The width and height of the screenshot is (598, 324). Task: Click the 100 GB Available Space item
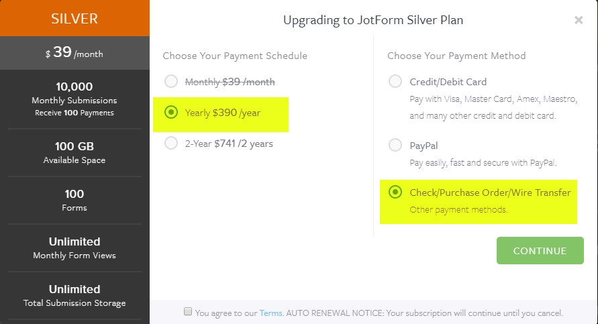pos(74,152)
